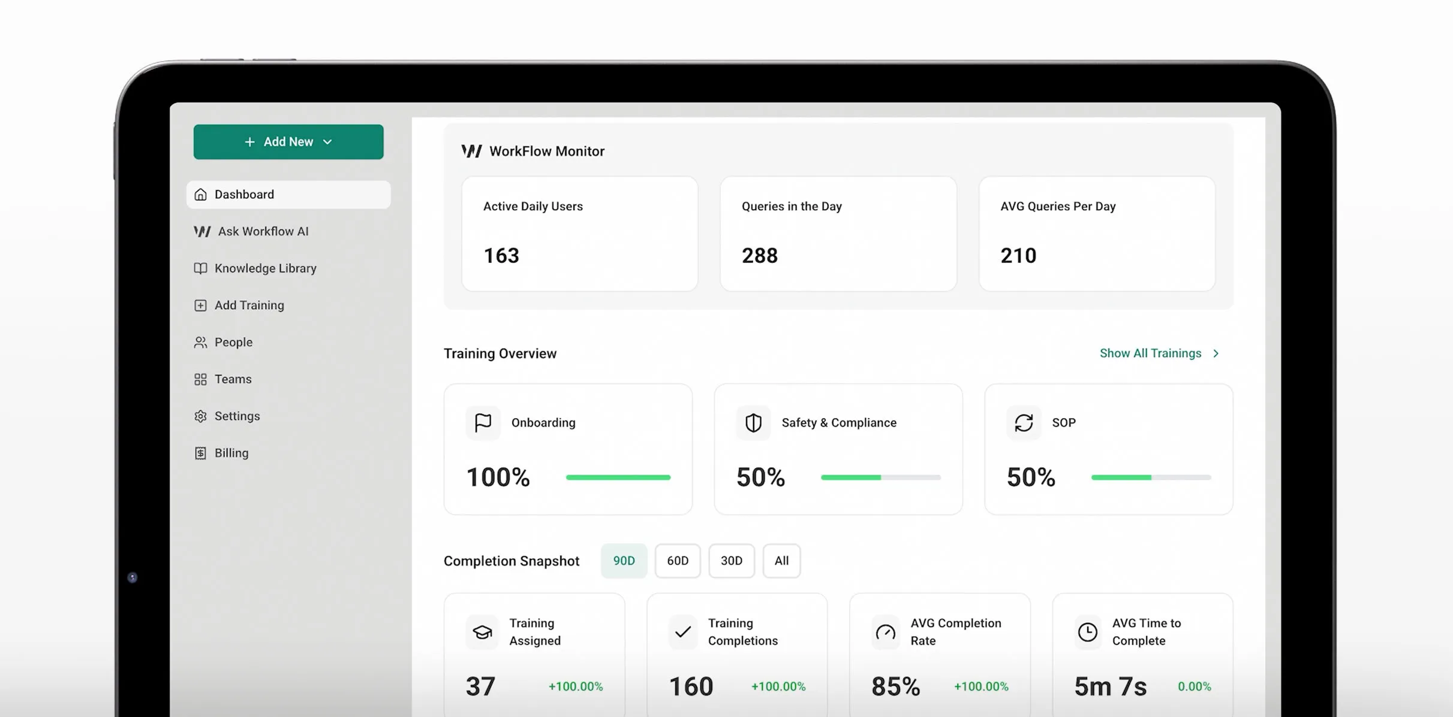Open Teams using the grid icon
The width and height of the screenshot is (1453, 717).
[200, 379]
